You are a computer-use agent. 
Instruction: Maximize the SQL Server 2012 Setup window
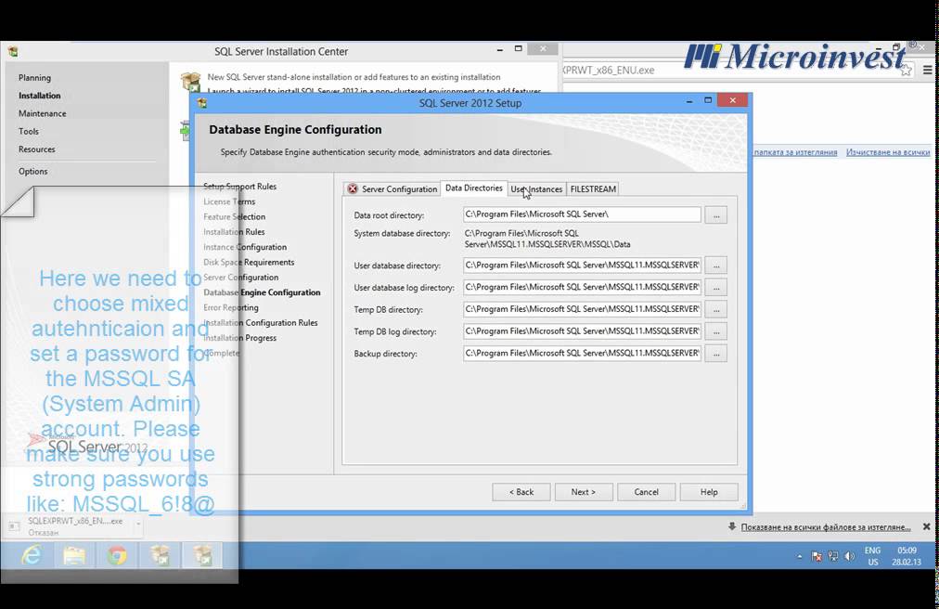tap(708, 100)
